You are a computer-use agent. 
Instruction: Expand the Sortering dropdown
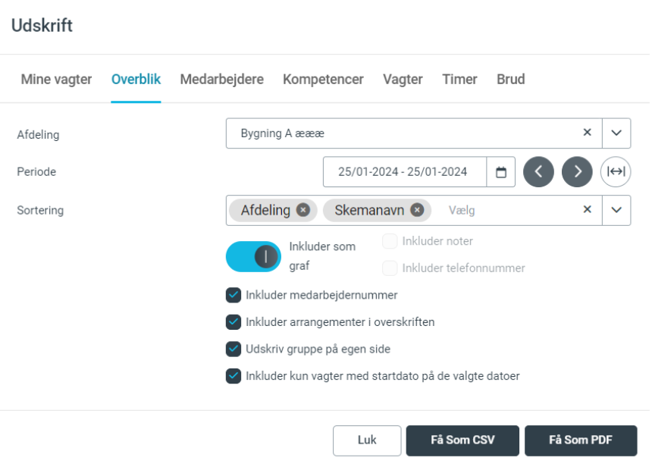(x=614, y=210)
